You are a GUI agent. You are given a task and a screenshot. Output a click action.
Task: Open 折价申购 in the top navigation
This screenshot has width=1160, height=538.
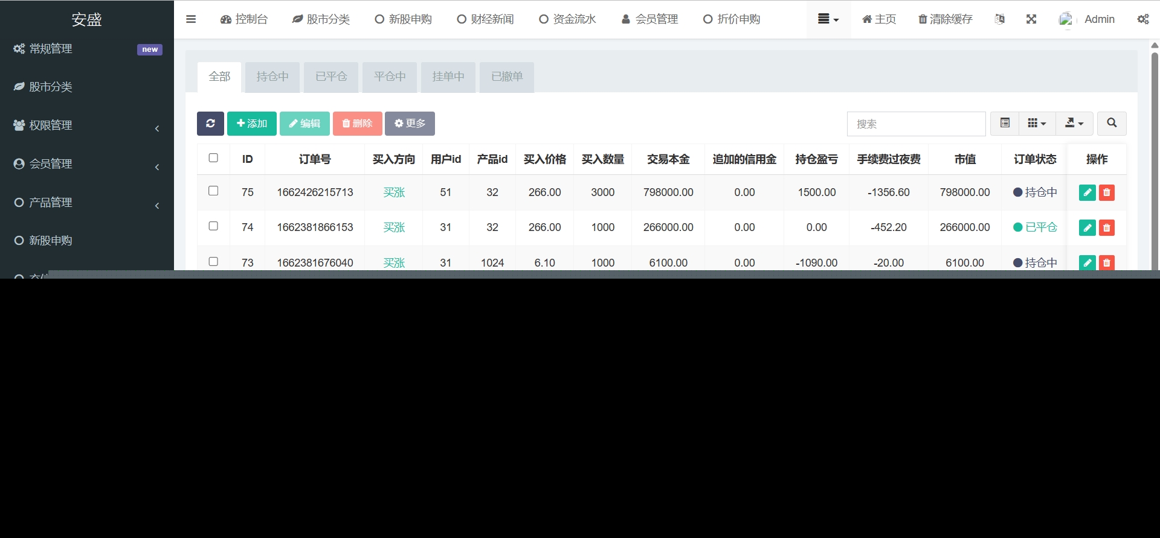732,19
